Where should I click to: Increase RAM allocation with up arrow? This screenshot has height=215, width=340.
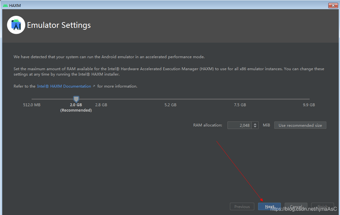(x=255, y=124)
